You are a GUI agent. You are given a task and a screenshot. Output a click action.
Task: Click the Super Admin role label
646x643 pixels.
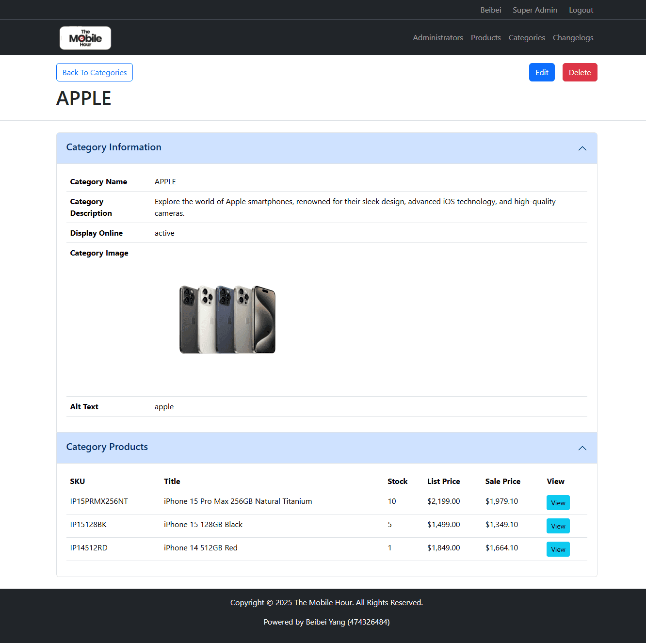point(534,10)
